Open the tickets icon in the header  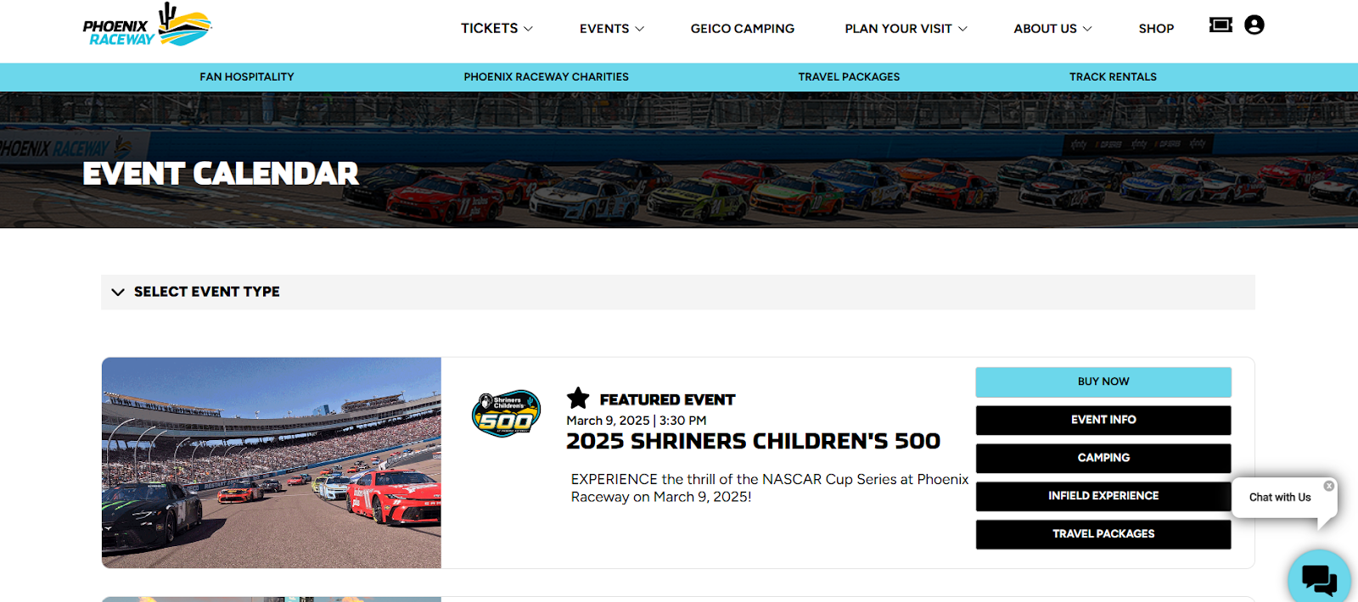coord(1221,25)
